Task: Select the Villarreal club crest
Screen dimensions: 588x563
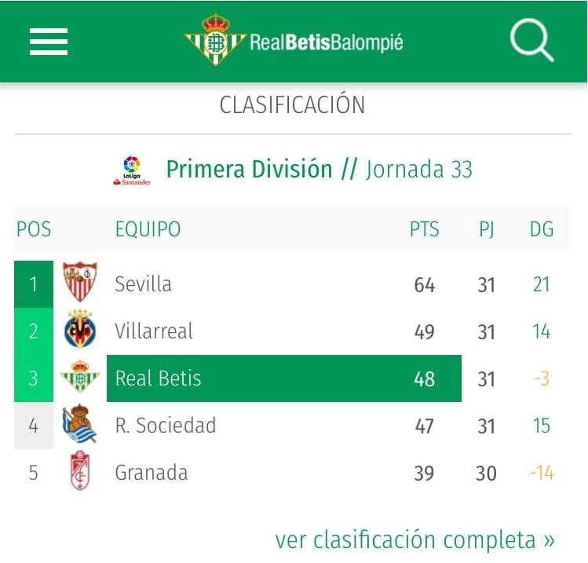Action: pyautogui.click(x=80, y=331)
